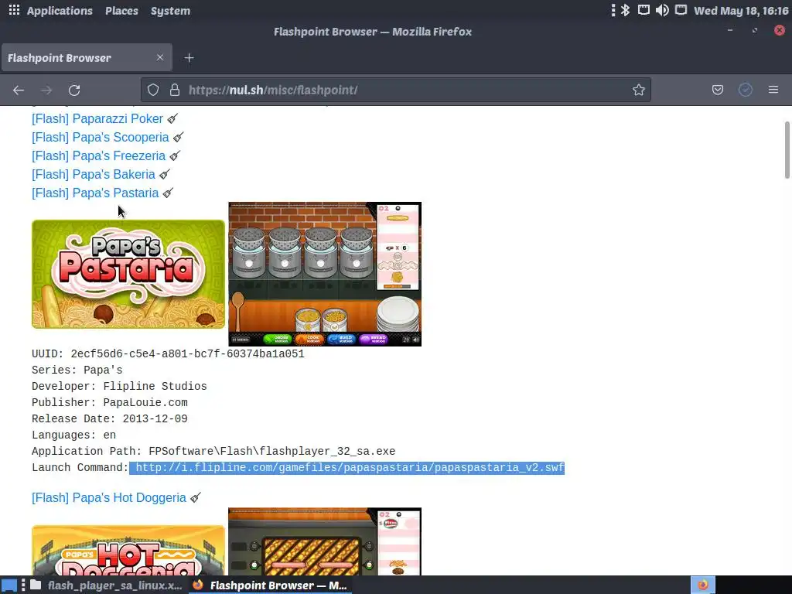Open the Papa's Hot Doggeria link
792x594 pixels.
click(109, 497)
